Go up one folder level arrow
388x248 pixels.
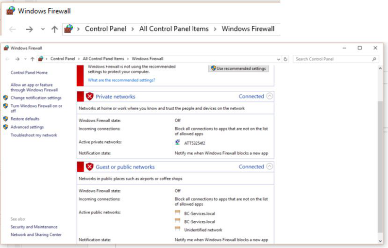[32, 59]
